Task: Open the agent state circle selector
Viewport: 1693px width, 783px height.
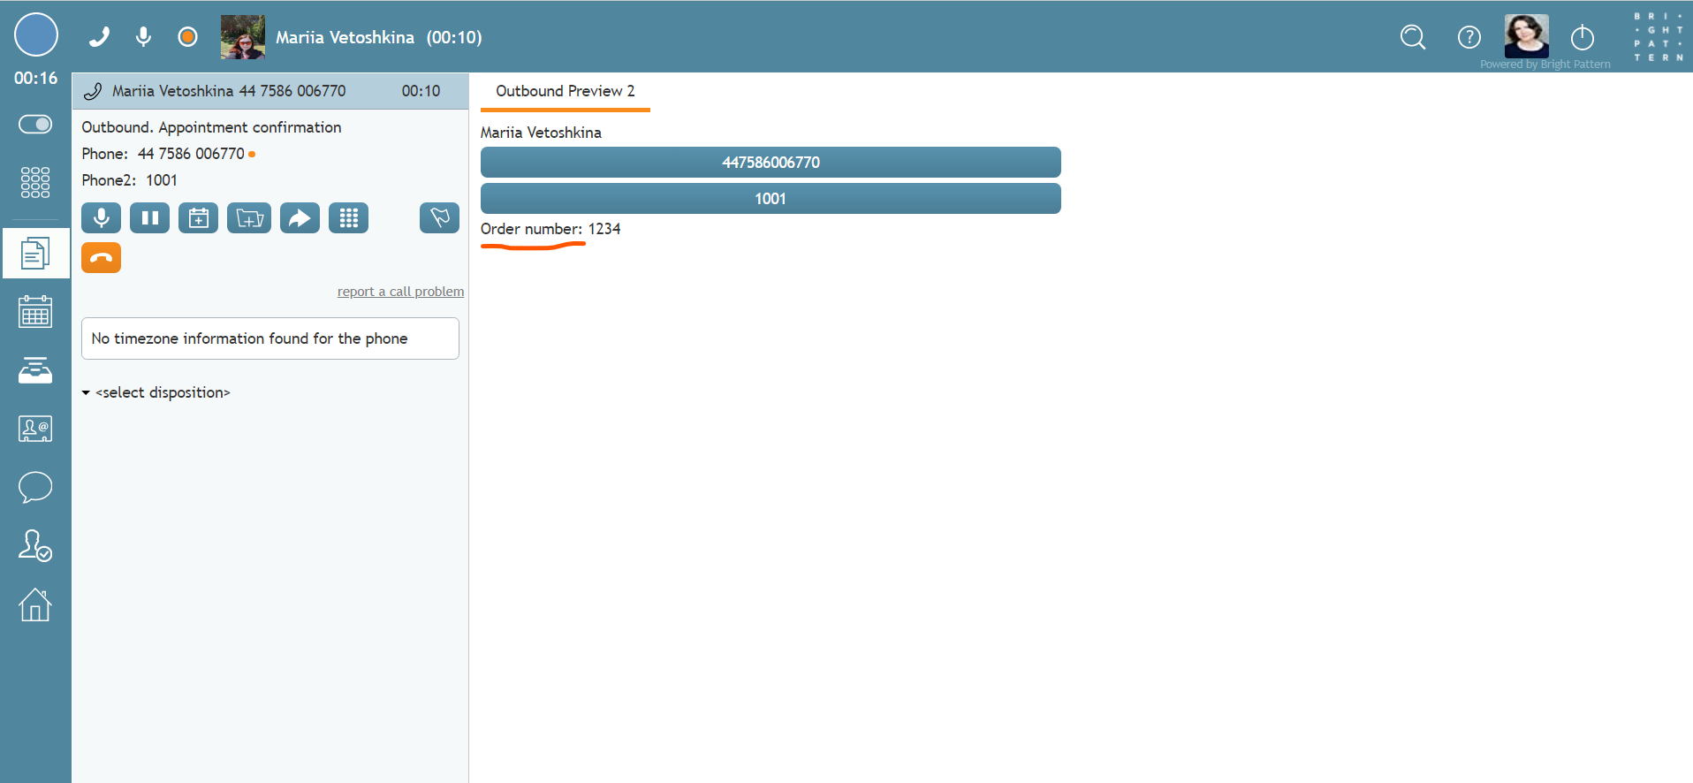Action: (x=36, y=35)
